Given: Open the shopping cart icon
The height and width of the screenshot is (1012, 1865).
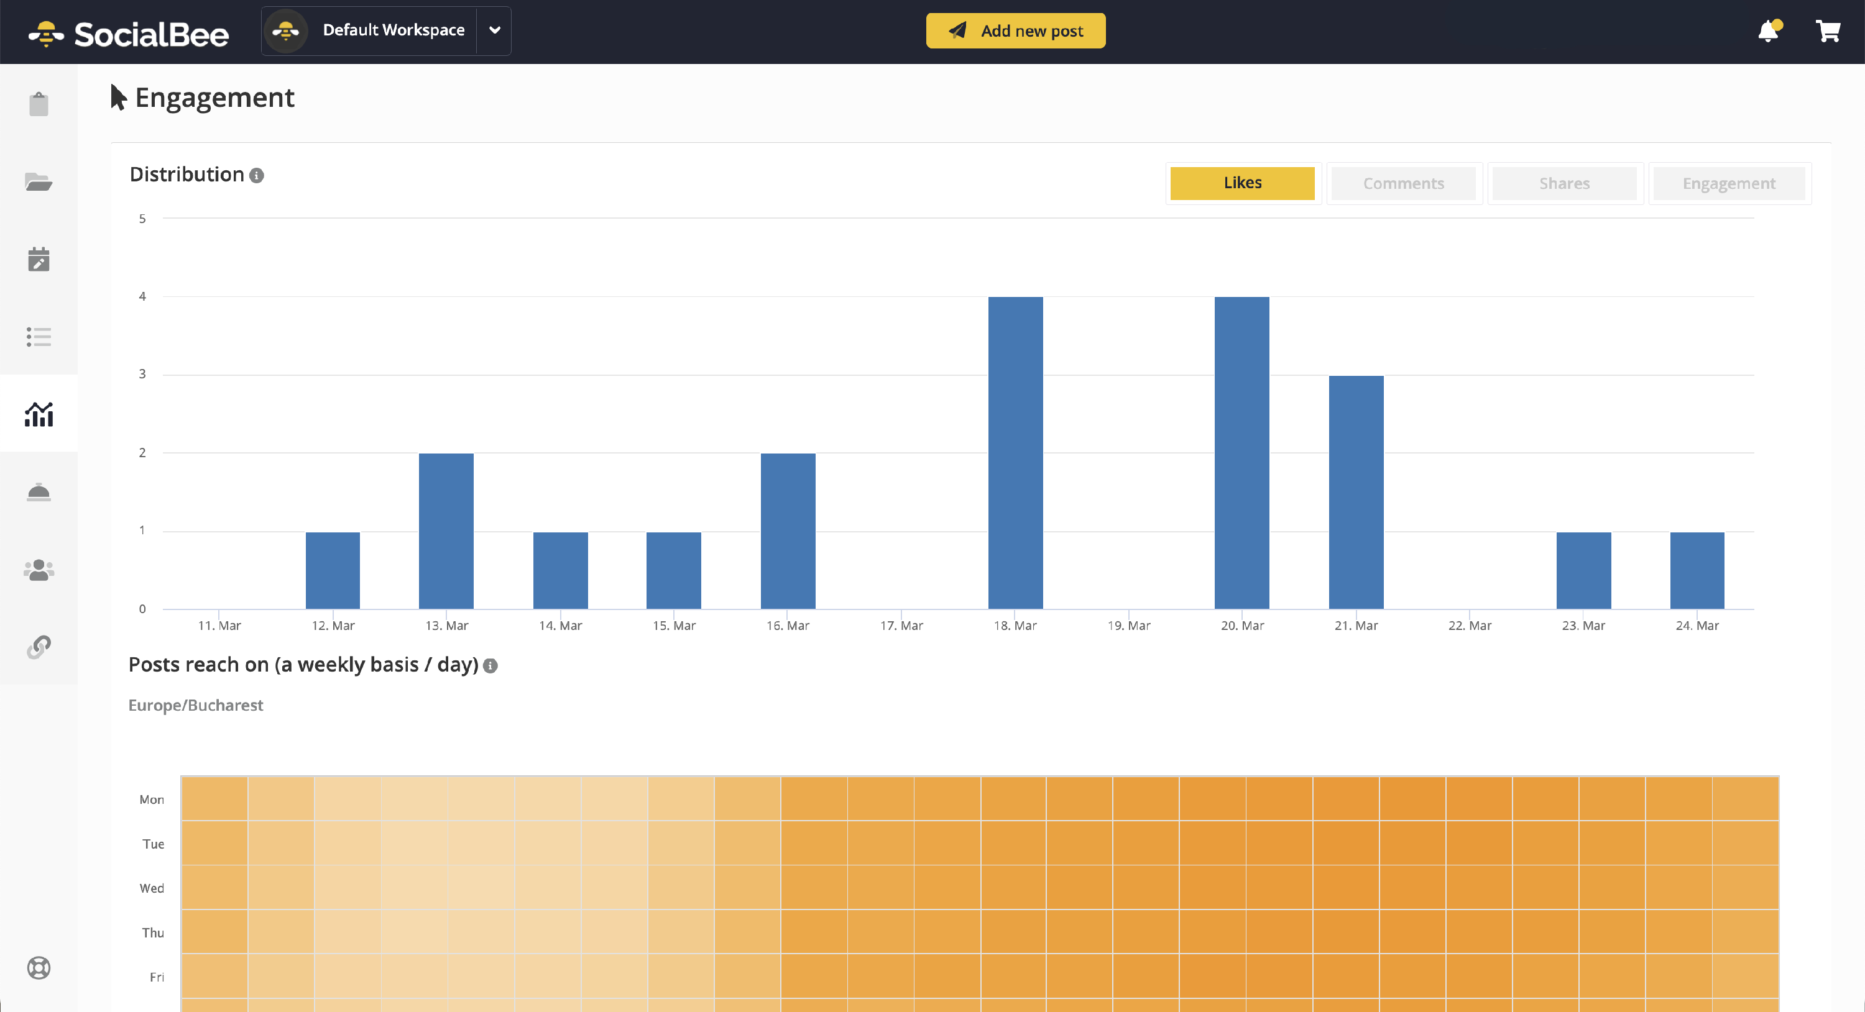Looking at the screenshot, I should [x=1828, y=30].
